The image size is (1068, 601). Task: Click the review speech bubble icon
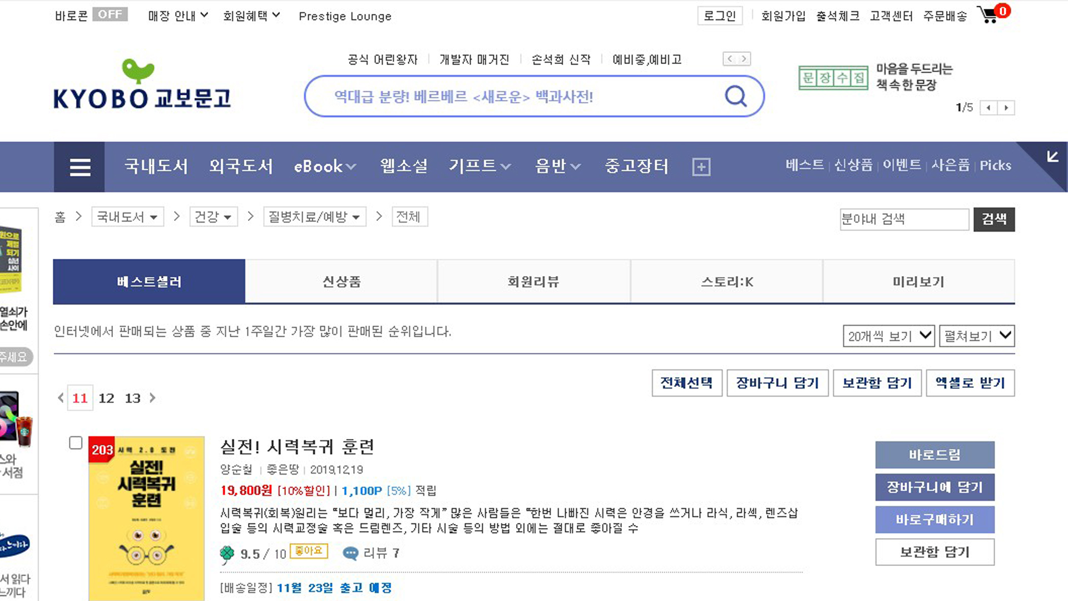[350, 553]
